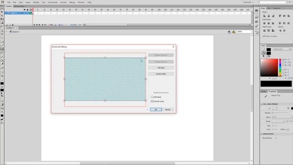Align vertical center in Align panel
Screen dimensions: 293x165
[284, 16]
